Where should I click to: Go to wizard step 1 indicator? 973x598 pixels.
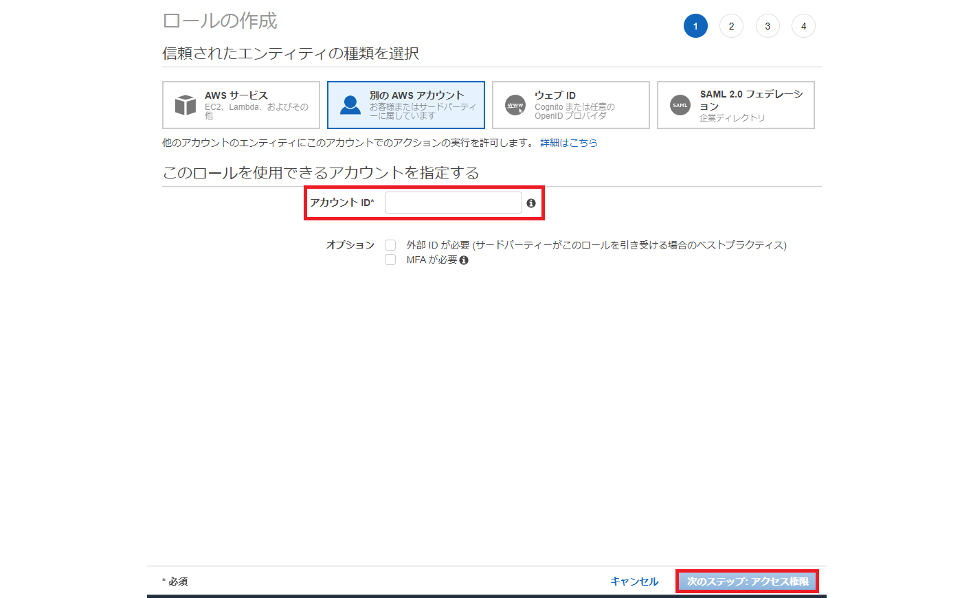tap(695, 26)
